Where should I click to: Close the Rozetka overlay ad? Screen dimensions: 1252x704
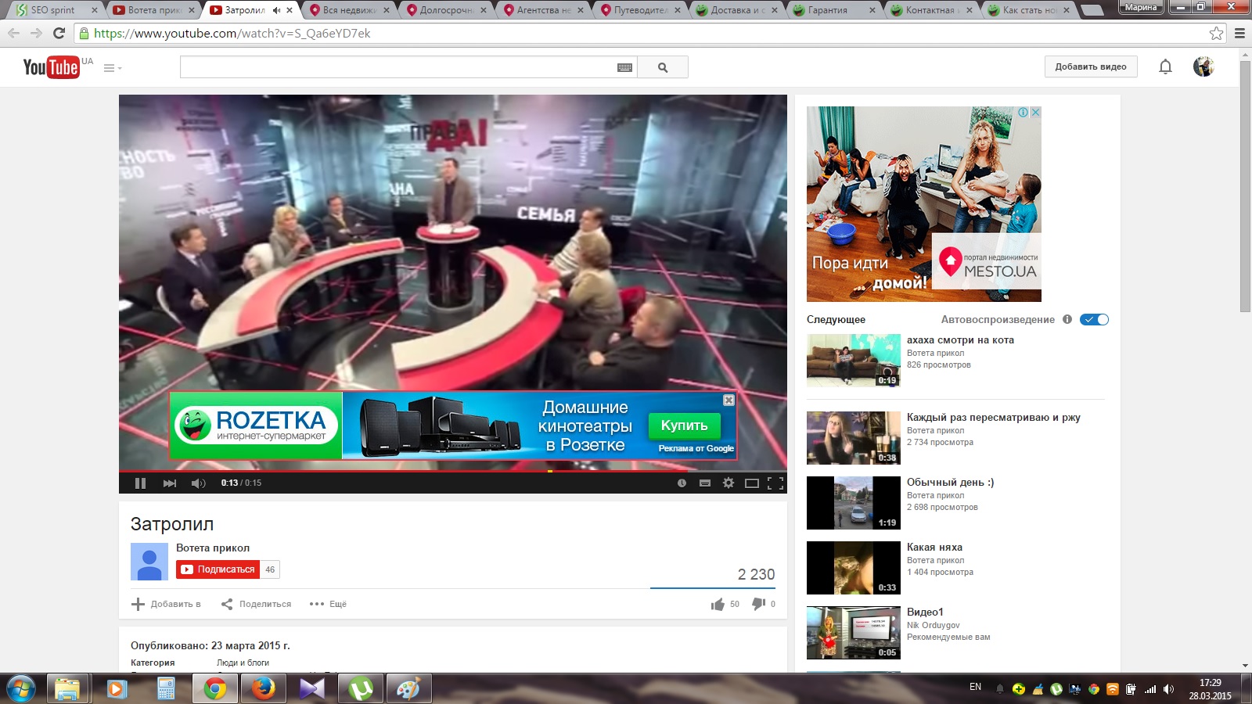pos(729,400)
